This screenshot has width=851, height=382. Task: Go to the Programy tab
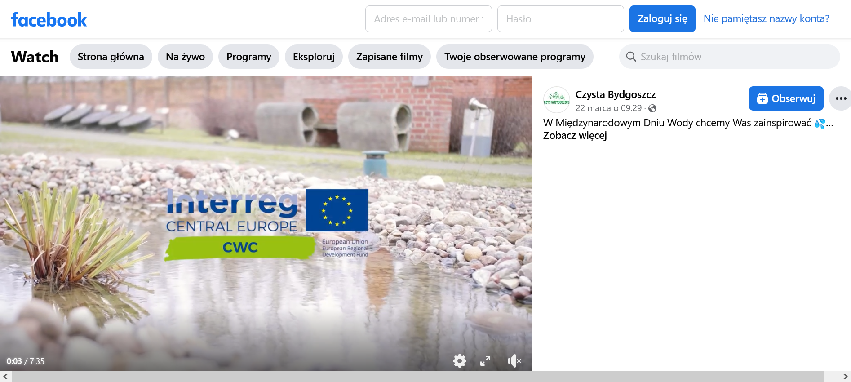pos(248,57)
